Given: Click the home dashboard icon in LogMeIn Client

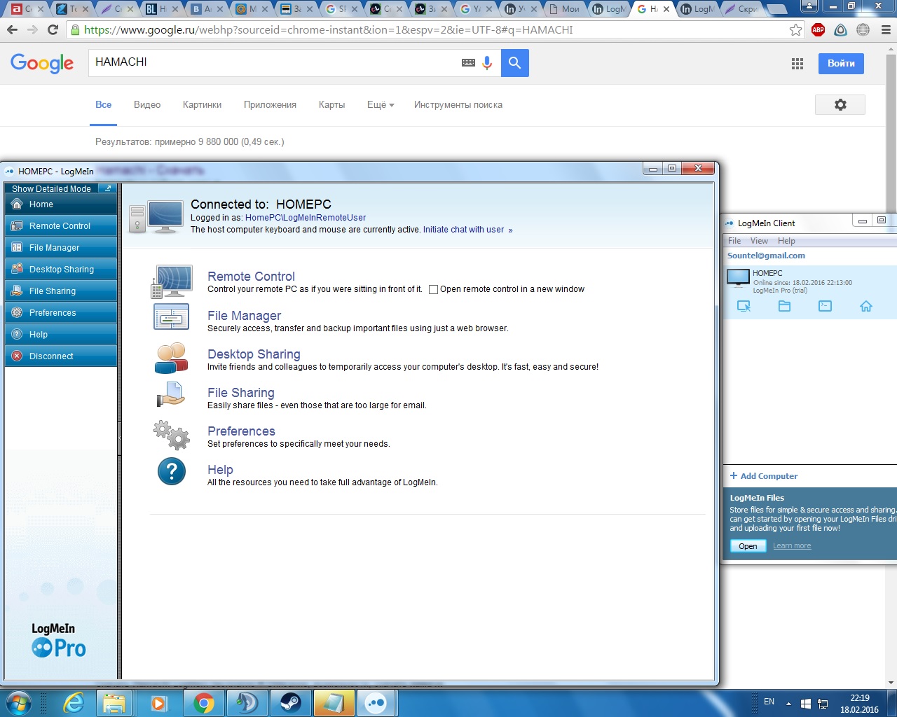Looking at the screenshot, I should point(865,307).
